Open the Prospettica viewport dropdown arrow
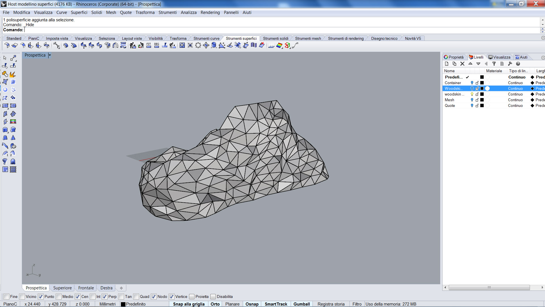 [x=50, y=55]
